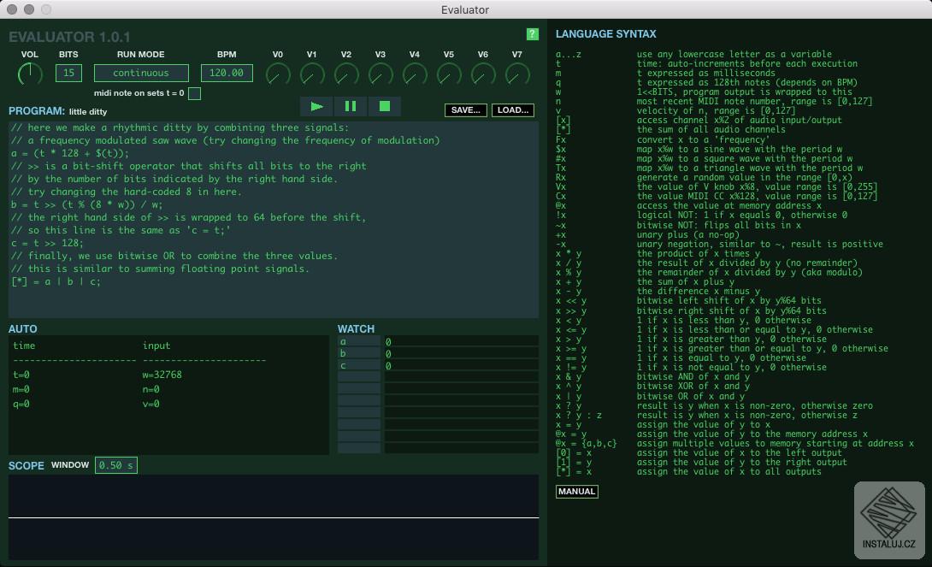The height and width of the screenshot is (567, 932).
Task: Click the V3 knob
Action: [380, 75]
